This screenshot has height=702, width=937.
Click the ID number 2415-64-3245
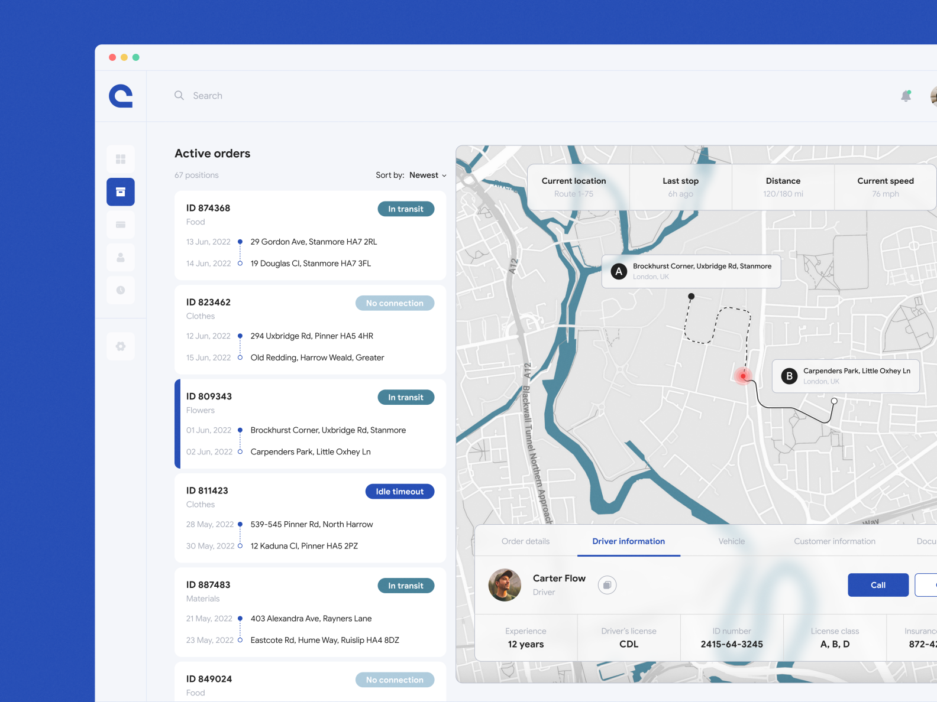pos(732,644)
